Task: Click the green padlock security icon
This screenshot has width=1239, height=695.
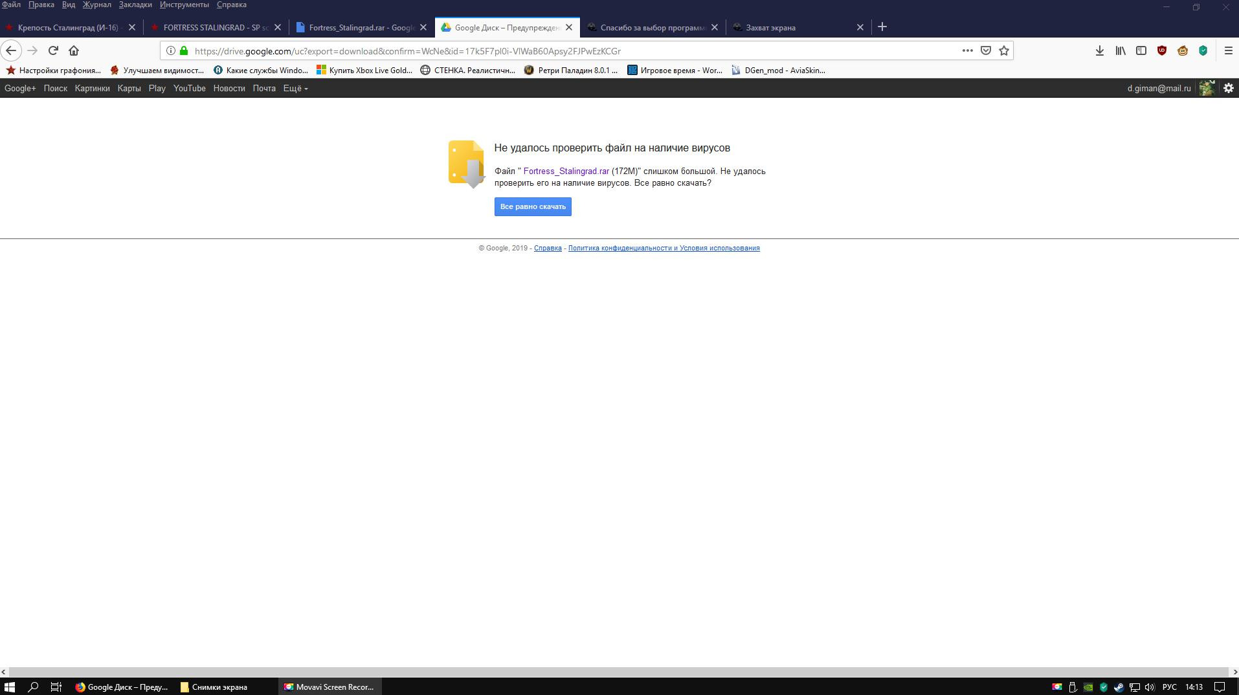Action: 184,50
